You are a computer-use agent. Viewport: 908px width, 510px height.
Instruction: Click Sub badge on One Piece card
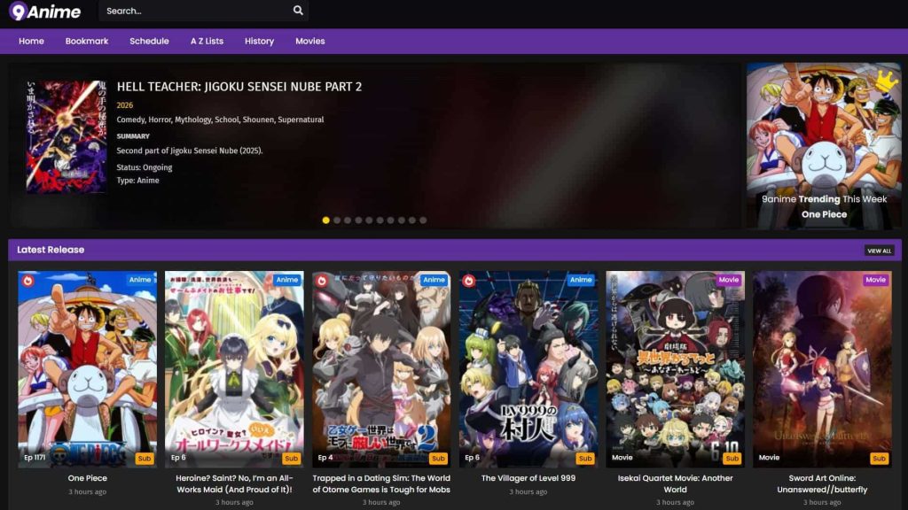[x=145, y=459]
